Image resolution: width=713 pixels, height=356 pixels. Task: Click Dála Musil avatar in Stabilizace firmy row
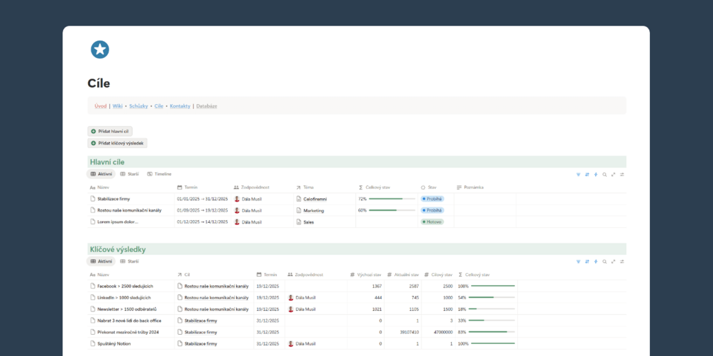237,199
